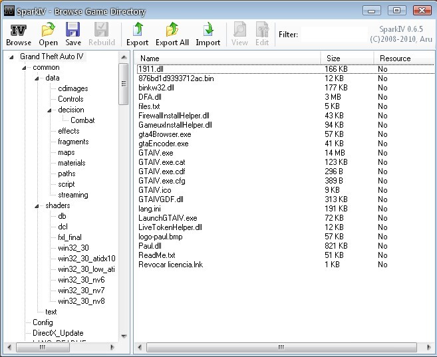Collapse the data folder node
This screenshot has height=357, width=437.
coord(37,78)
